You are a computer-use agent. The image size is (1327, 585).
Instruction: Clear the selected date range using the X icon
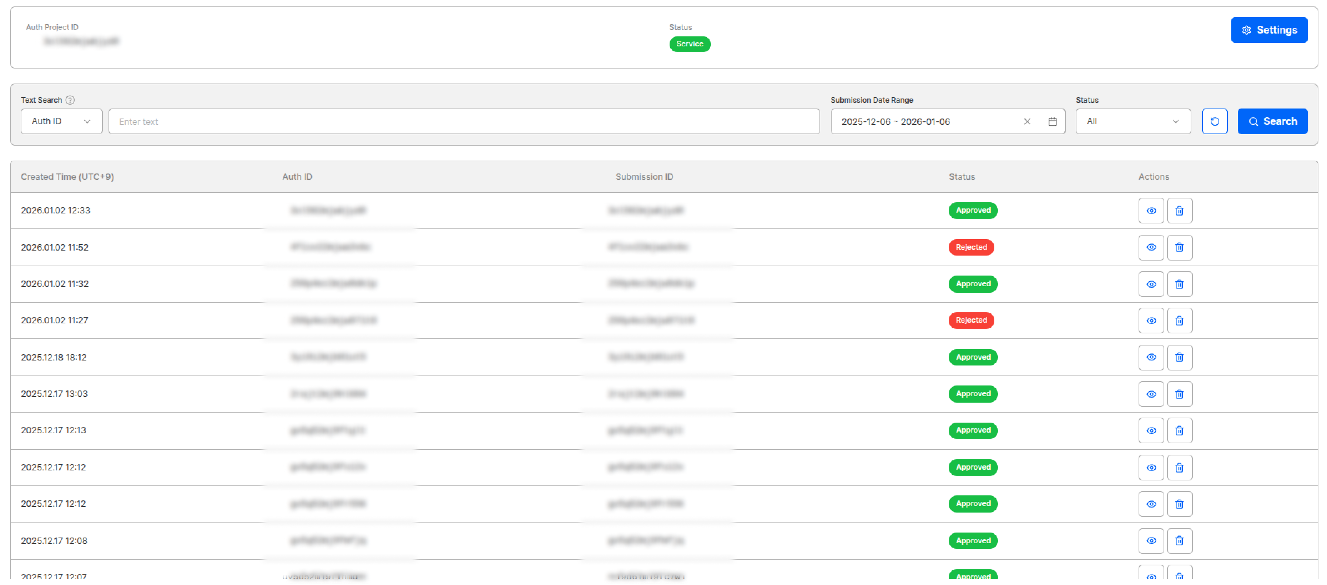(x=1027, y=121)
